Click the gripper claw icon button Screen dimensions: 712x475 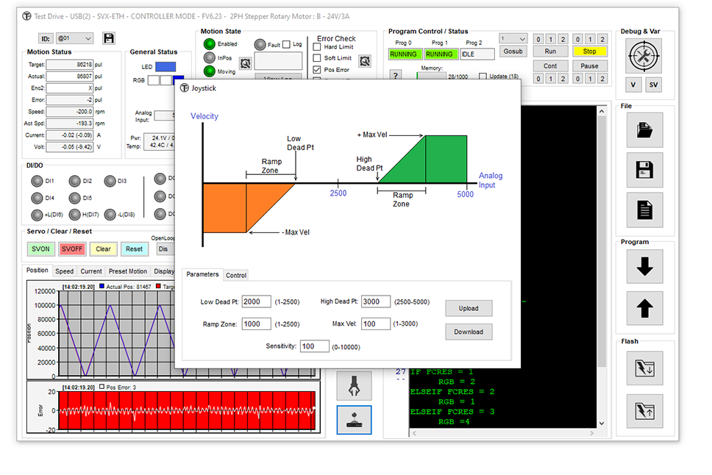tap(354, 385)
